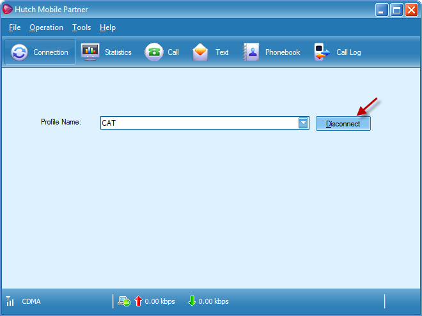Open the Help menu
The height and width of the screenshot is (316, 422).
coord(107,27)
